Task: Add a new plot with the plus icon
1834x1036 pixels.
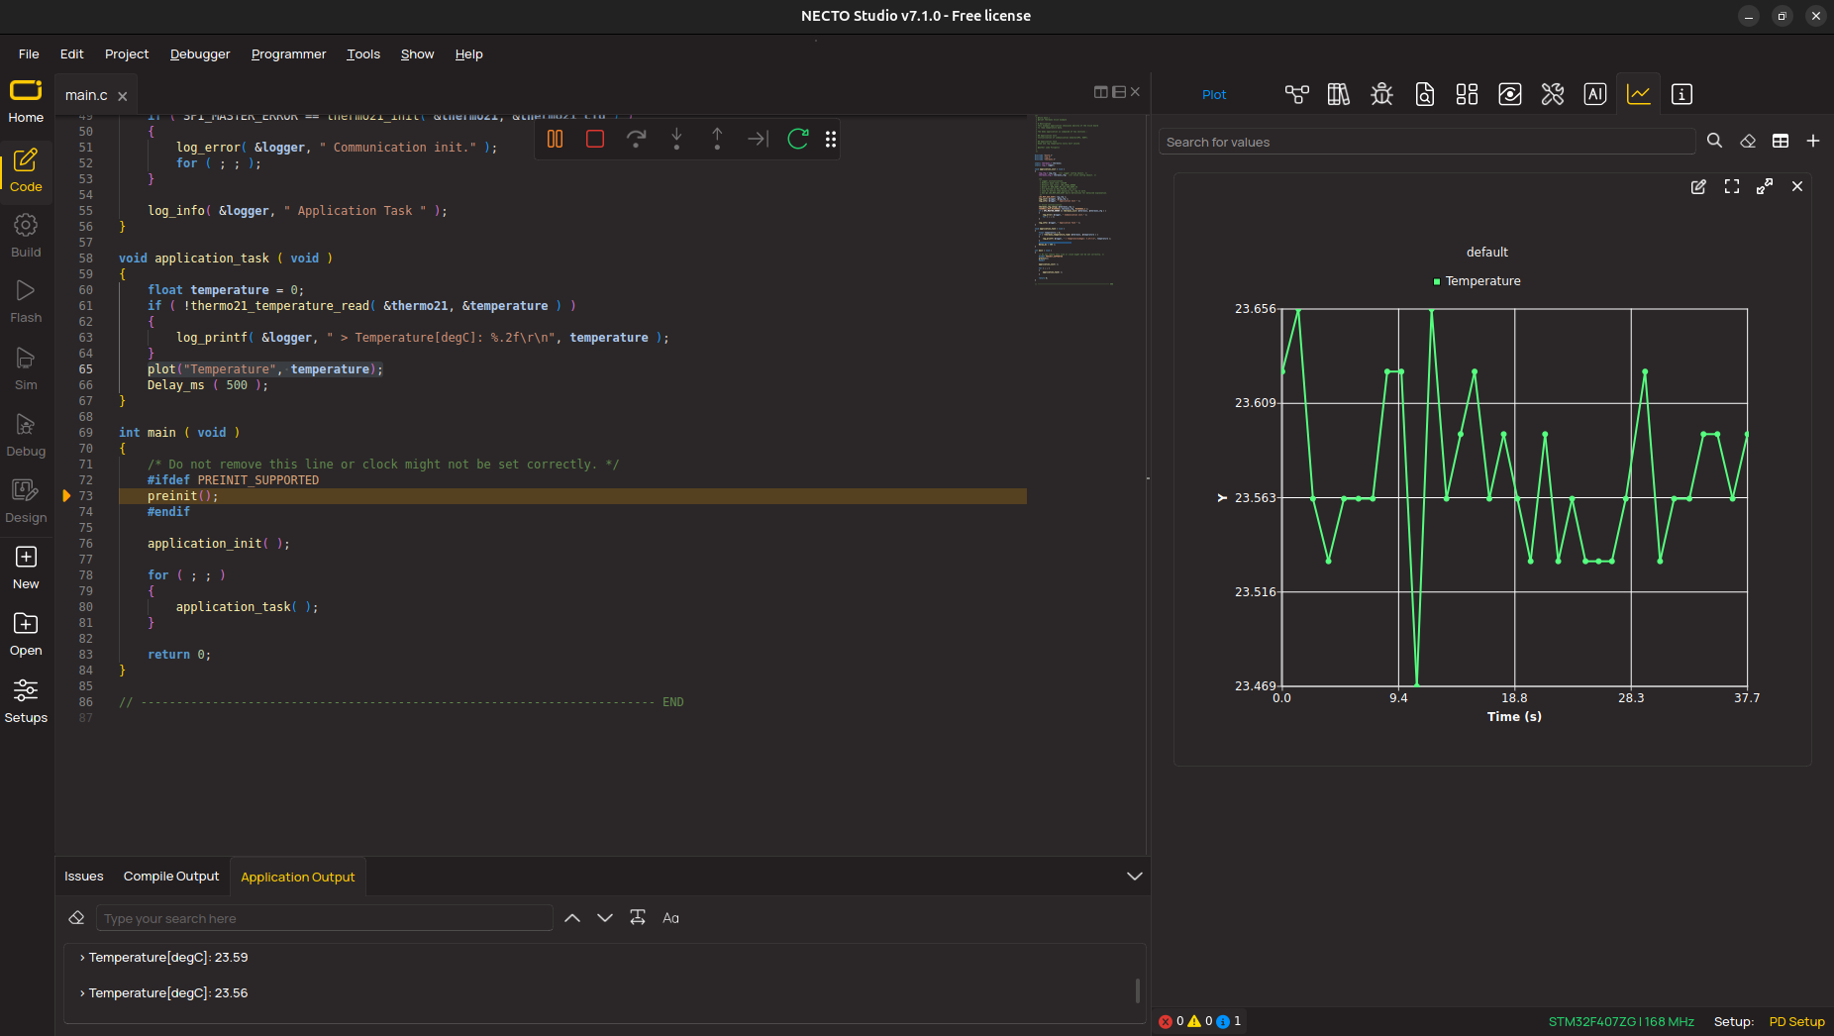Action: pyautogui.click(x=1813, y=142)
